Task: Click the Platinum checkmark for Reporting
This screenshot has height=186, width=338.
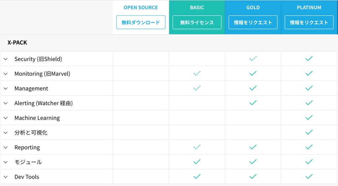Action: tap(309, 147)
